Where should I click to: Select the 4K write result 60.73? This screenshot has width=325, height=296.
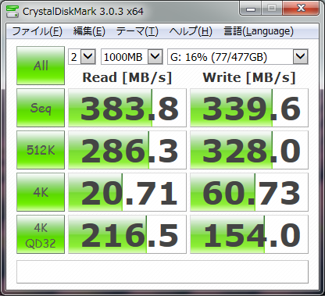249,192
